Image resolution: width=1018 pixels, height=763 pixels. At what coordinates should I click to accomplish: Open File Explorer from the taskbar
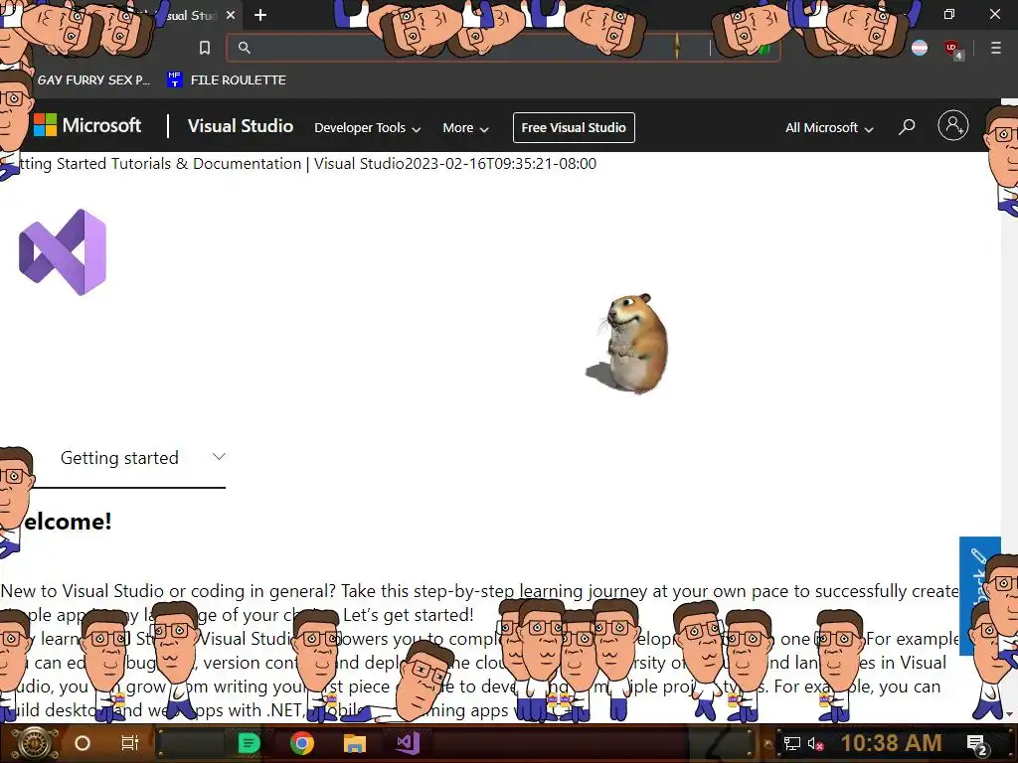(x=355, y=743)
